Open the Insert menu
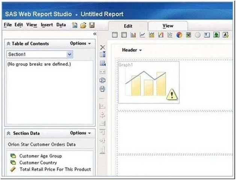236x180 pixels. [47, 25]
